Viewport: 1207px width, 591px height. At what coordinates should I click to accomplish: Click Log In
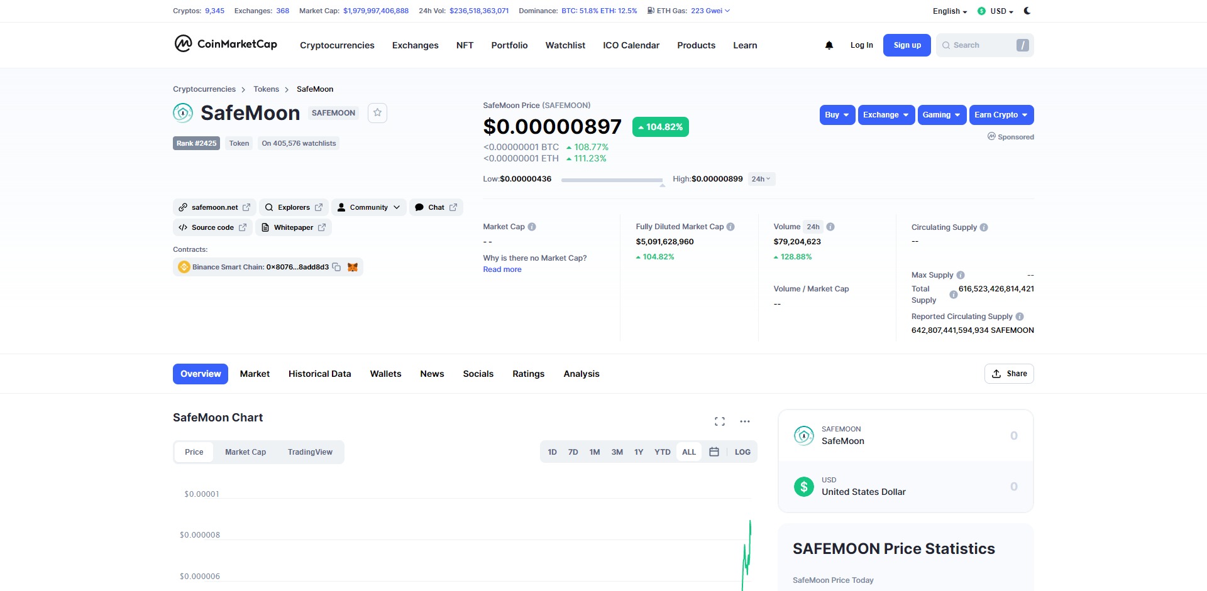(x=861, y=45)
